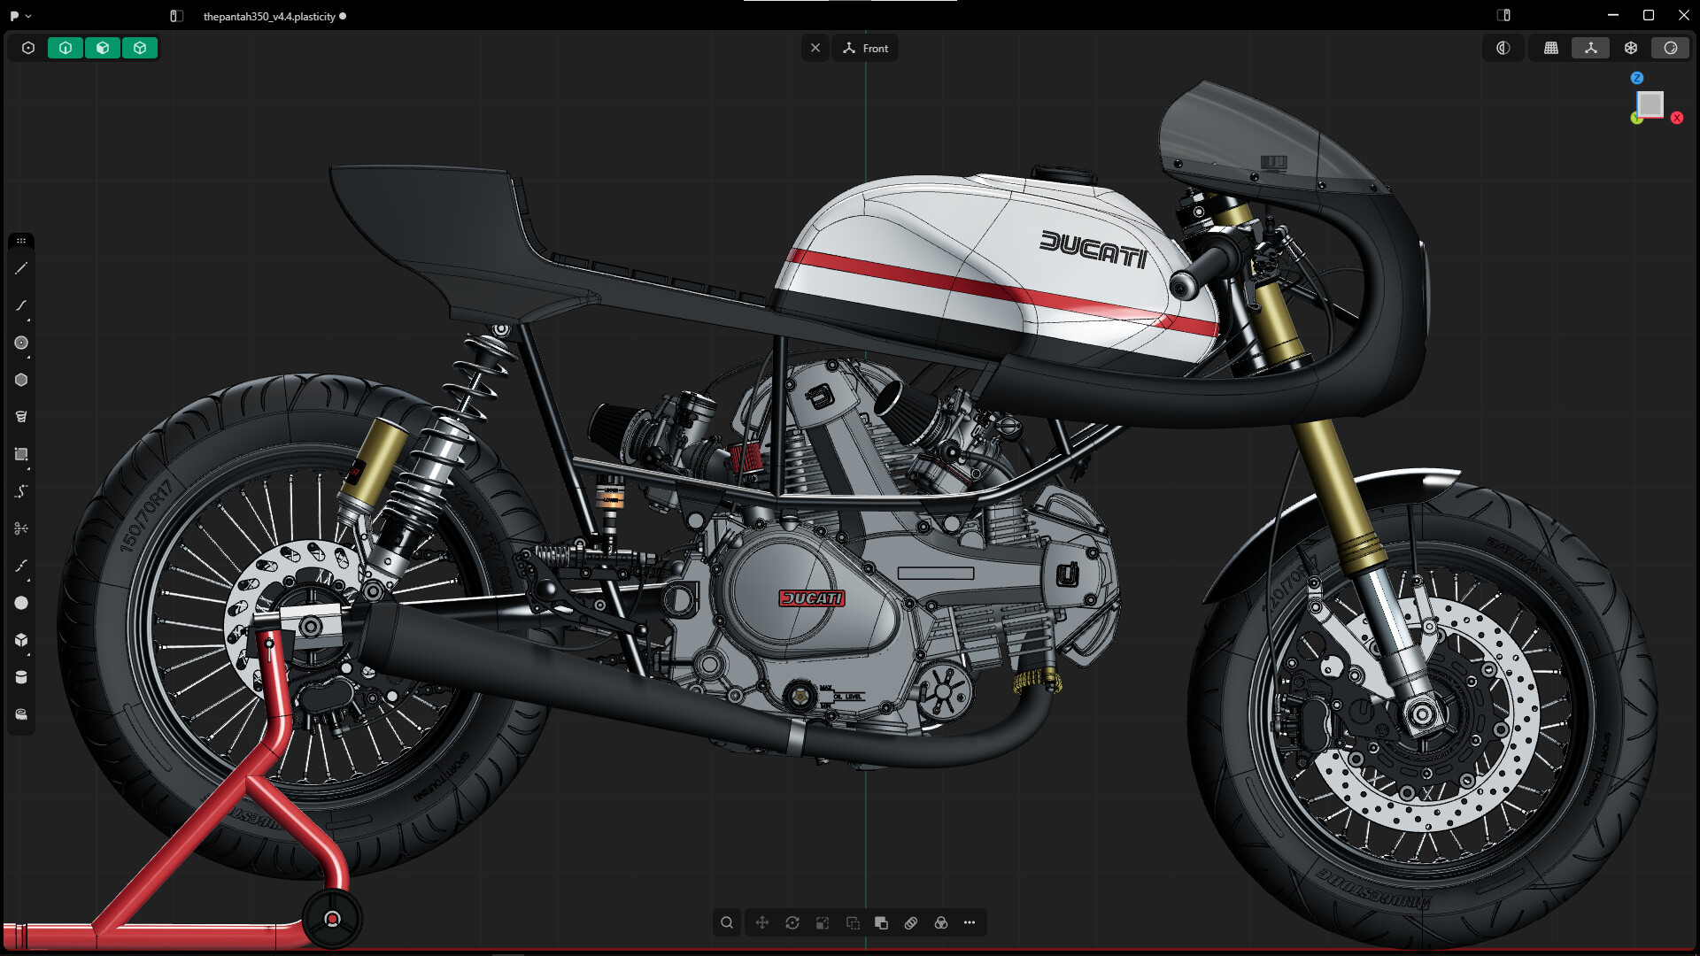1700x956 pixels.
Task: Select the Polygon tool
Action: tap(21, 380)
